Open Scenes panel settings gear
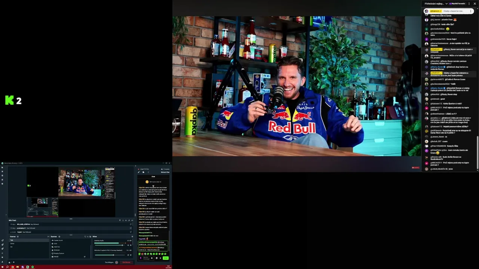 (x=18, y=236)
